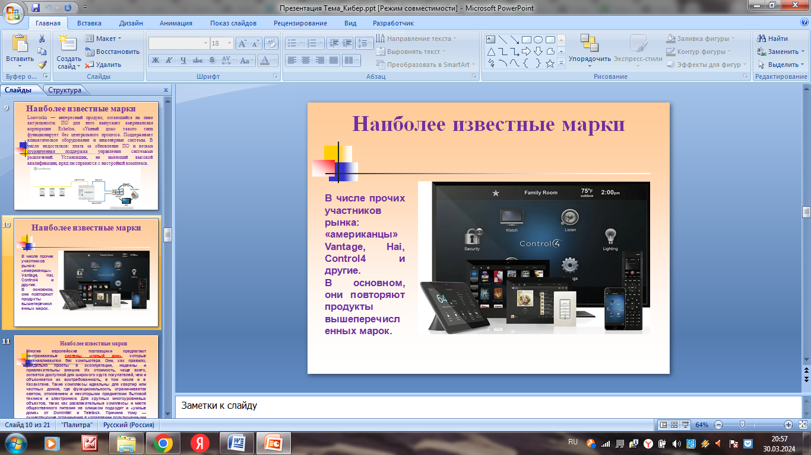The width and height of the screenshot is (811, 455).
Task: Switch to Структура outline pane tab
Action: (x=65, y=90)
